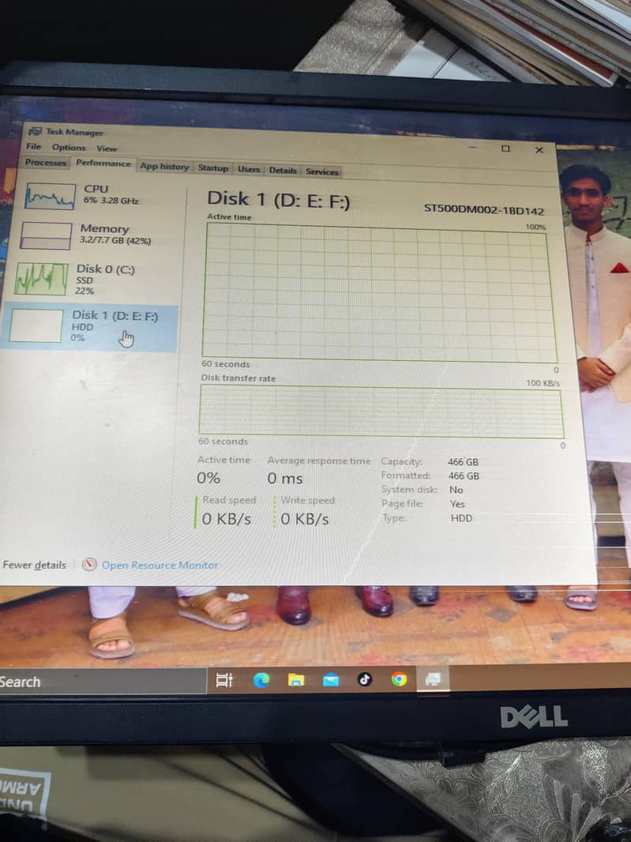Click the Disk 0 activity mini graph
This screenshot has height=842, width=631.
(41, 279)
